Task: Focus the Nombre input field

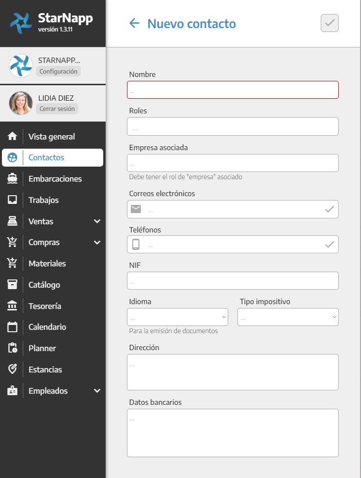Action: (x=233, y=90)
